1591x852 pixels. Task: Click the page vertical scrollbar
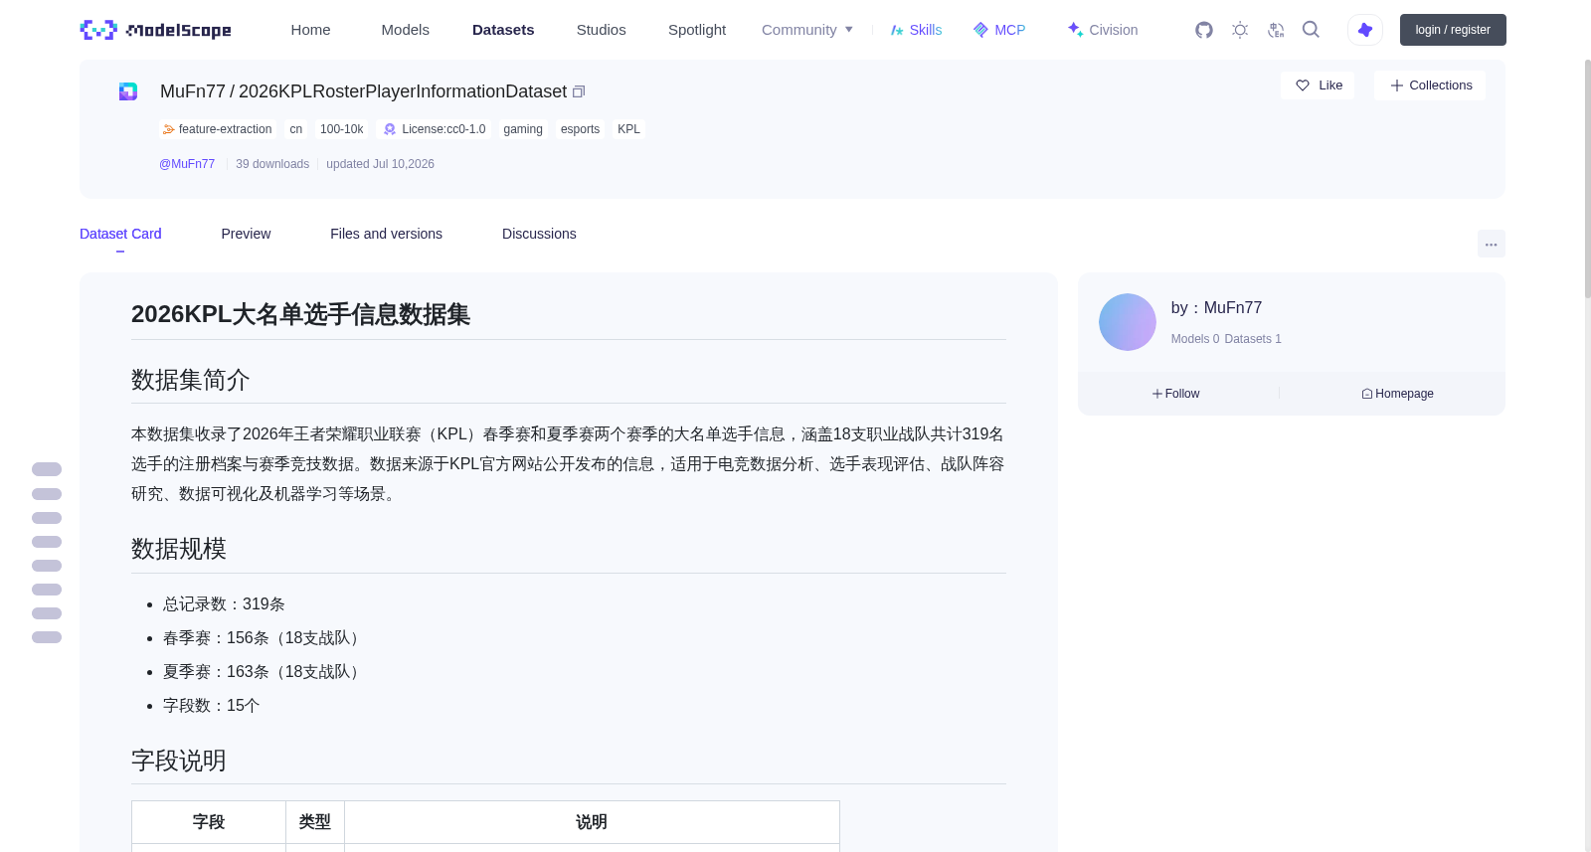tap(1587, 179)
